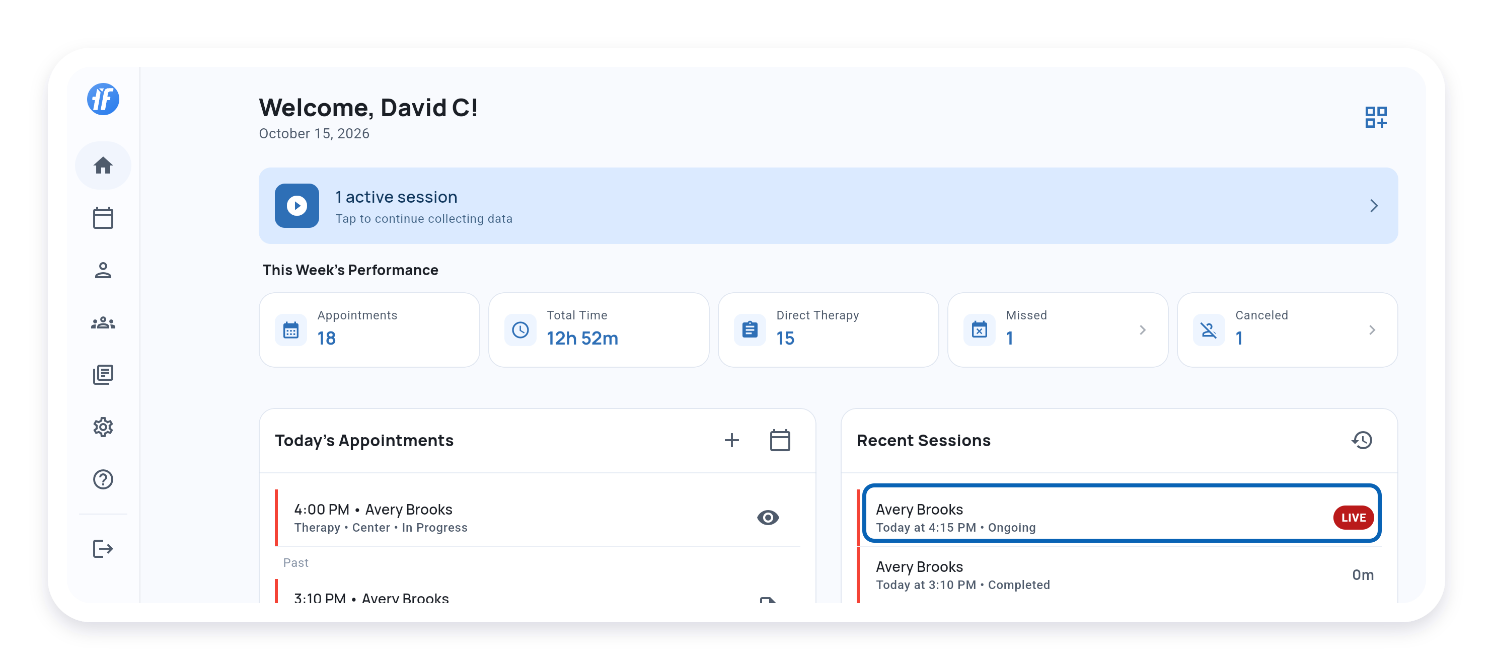Click the logout icon in sidebar

103,548
